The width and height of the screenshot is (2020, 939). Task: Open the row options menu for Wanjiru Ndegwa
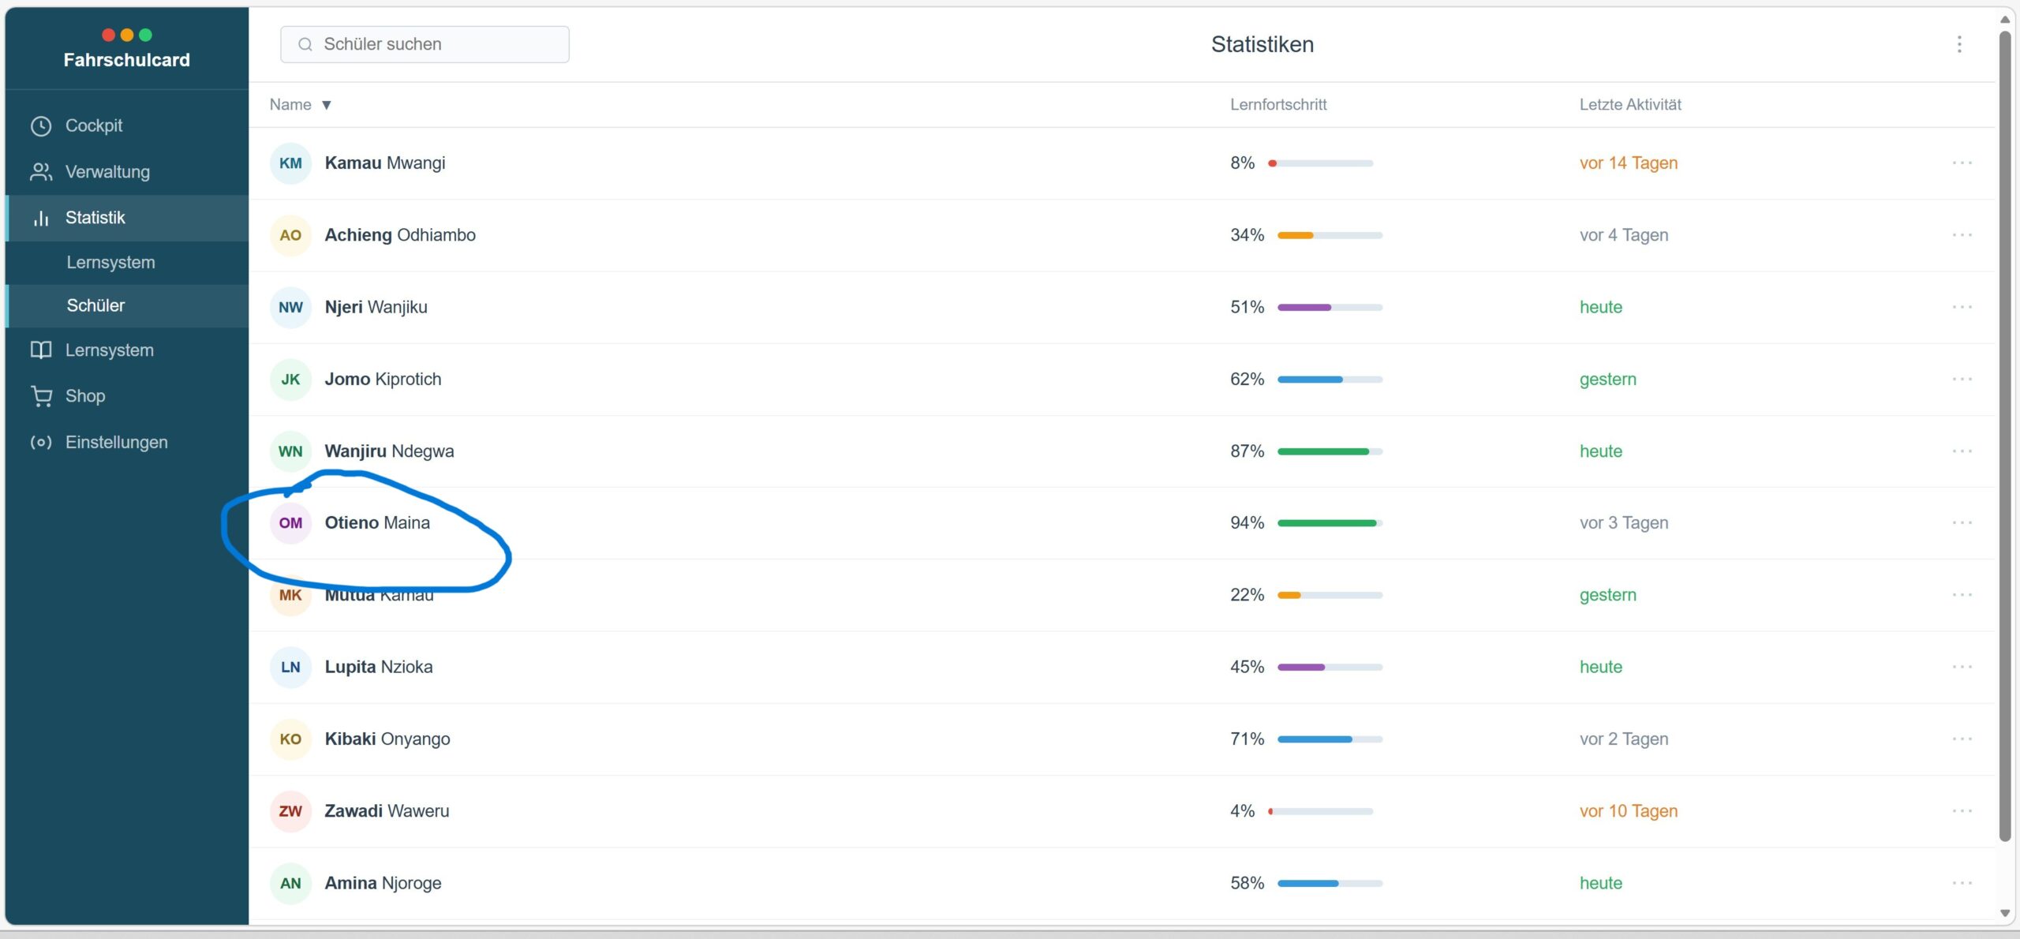tap(1962, 451)
